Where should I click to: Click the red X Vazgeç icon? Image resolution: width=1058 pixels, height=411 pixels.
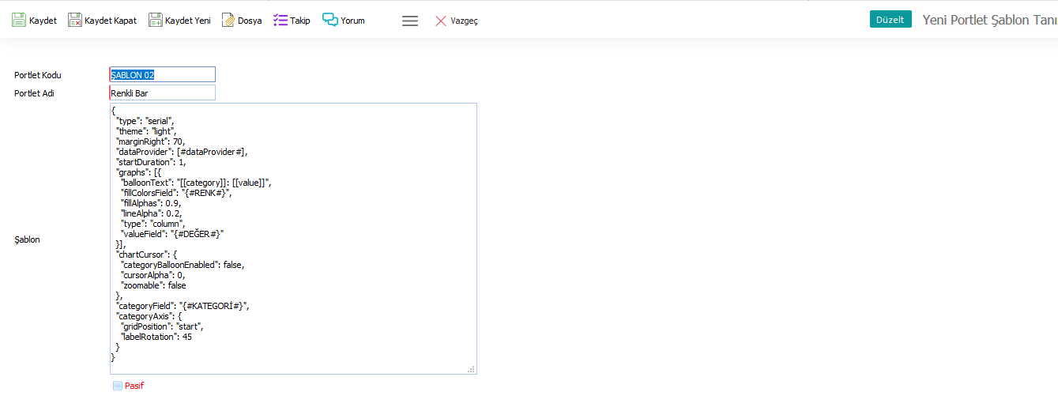(x=441, y=21)
